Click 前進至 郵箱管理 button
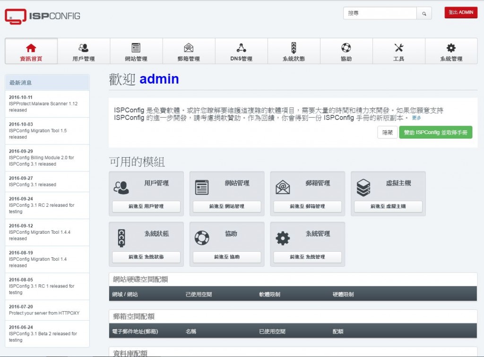The width and height of the screenshot is (484, 357). click(x=307, y=206)
